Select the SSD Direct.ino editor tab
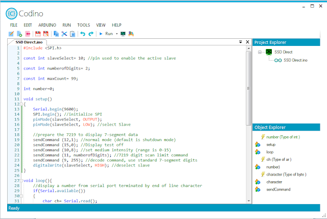 click(x=29, y=42)
